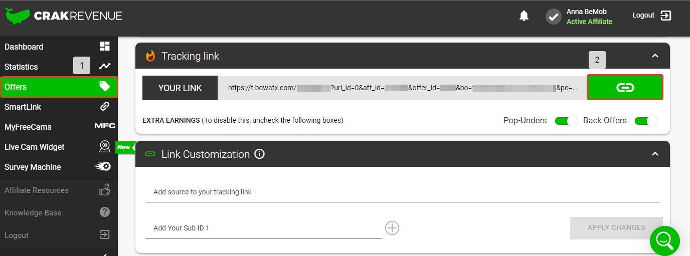Open the green search magnifier bubble
Image resolution: width=690 pixels, height=256 pixels.
point(664,241)
